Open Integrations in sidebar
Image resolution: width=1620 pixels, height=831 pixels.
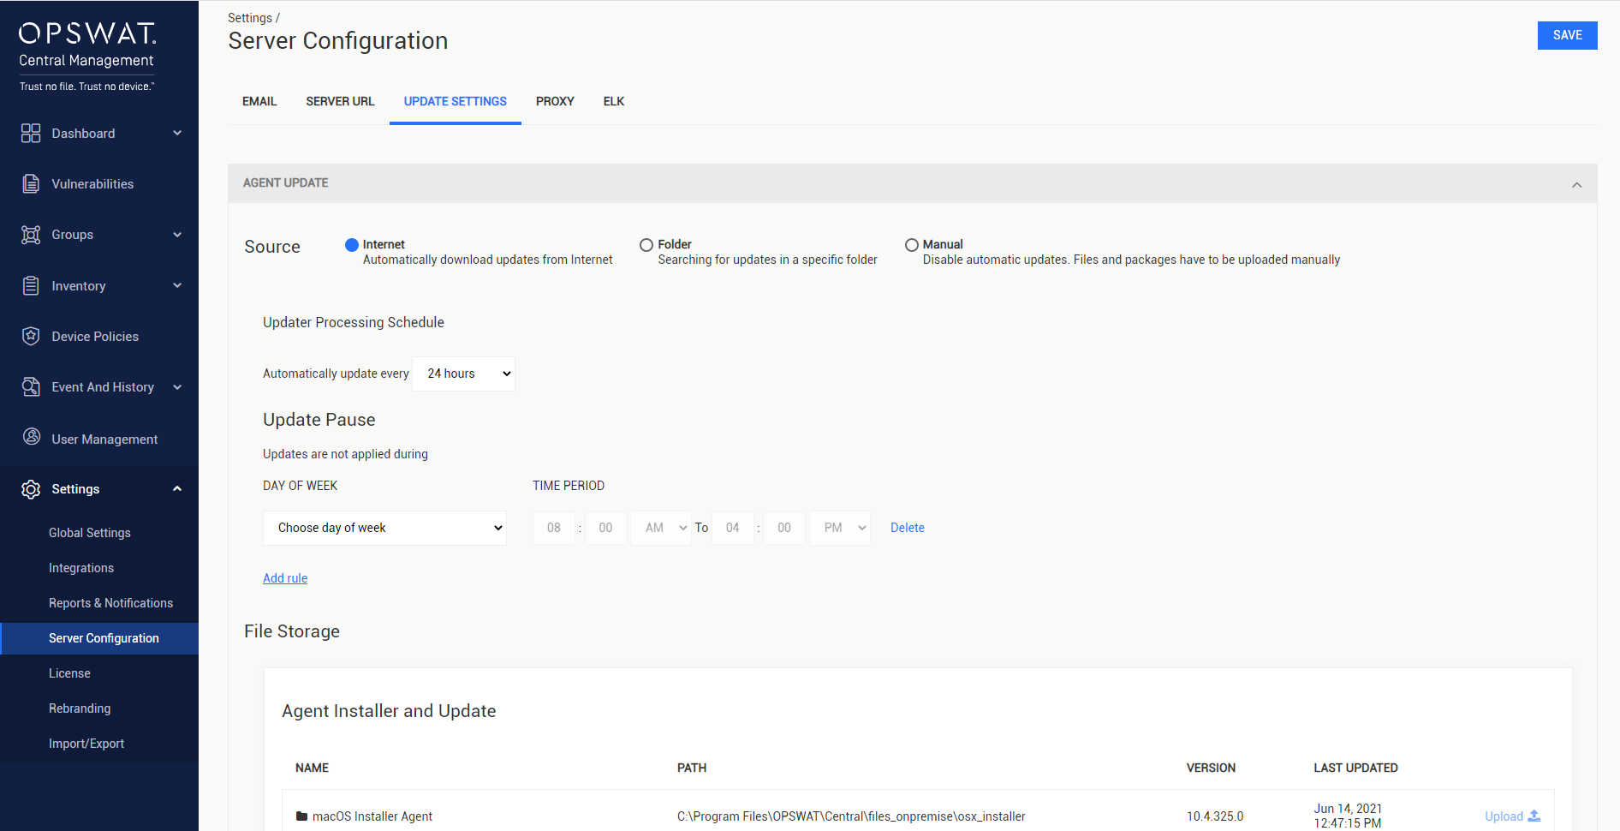81,568
